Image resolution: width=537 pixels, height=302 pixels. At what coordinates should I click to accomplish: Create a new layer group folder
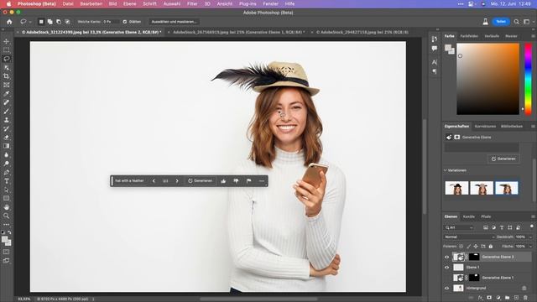coord(507,298)
